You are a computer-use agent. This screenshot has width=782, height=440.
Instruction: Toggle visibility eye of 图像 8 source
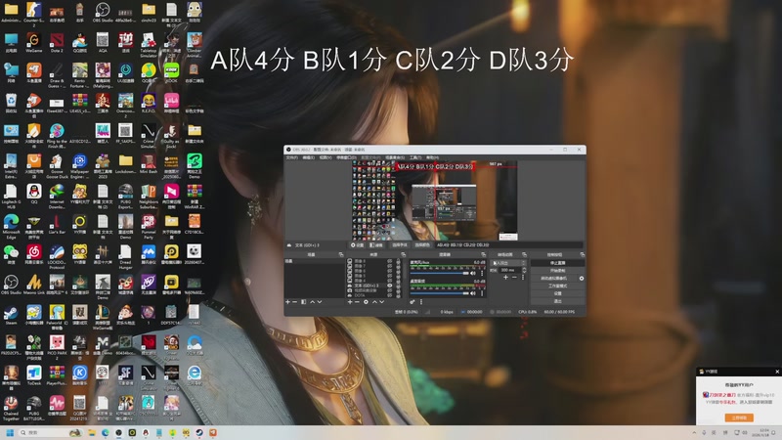coord(389,261)
